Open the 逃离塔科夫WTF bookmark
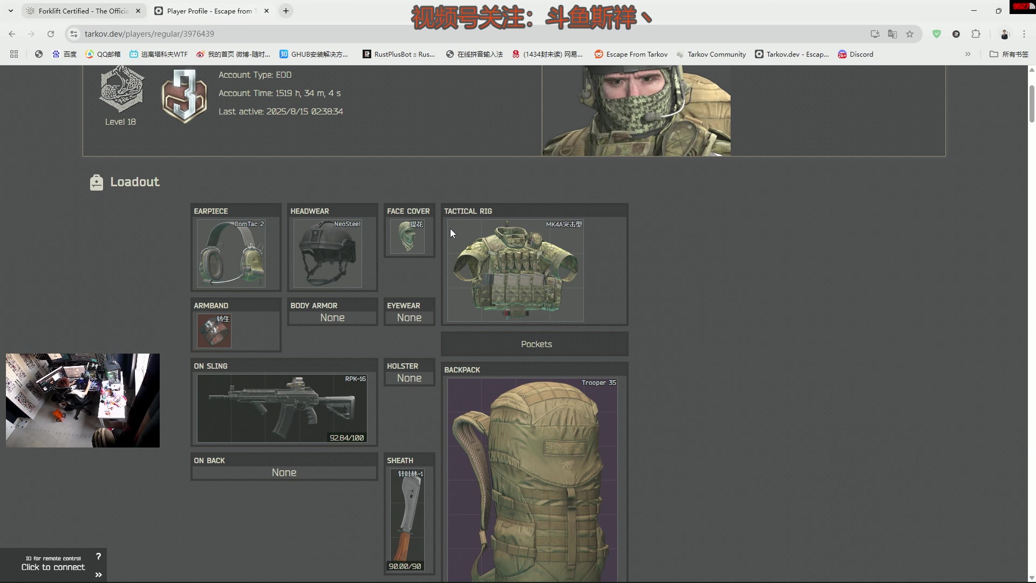Screen dimensions: 1036x583 point(158,54)
